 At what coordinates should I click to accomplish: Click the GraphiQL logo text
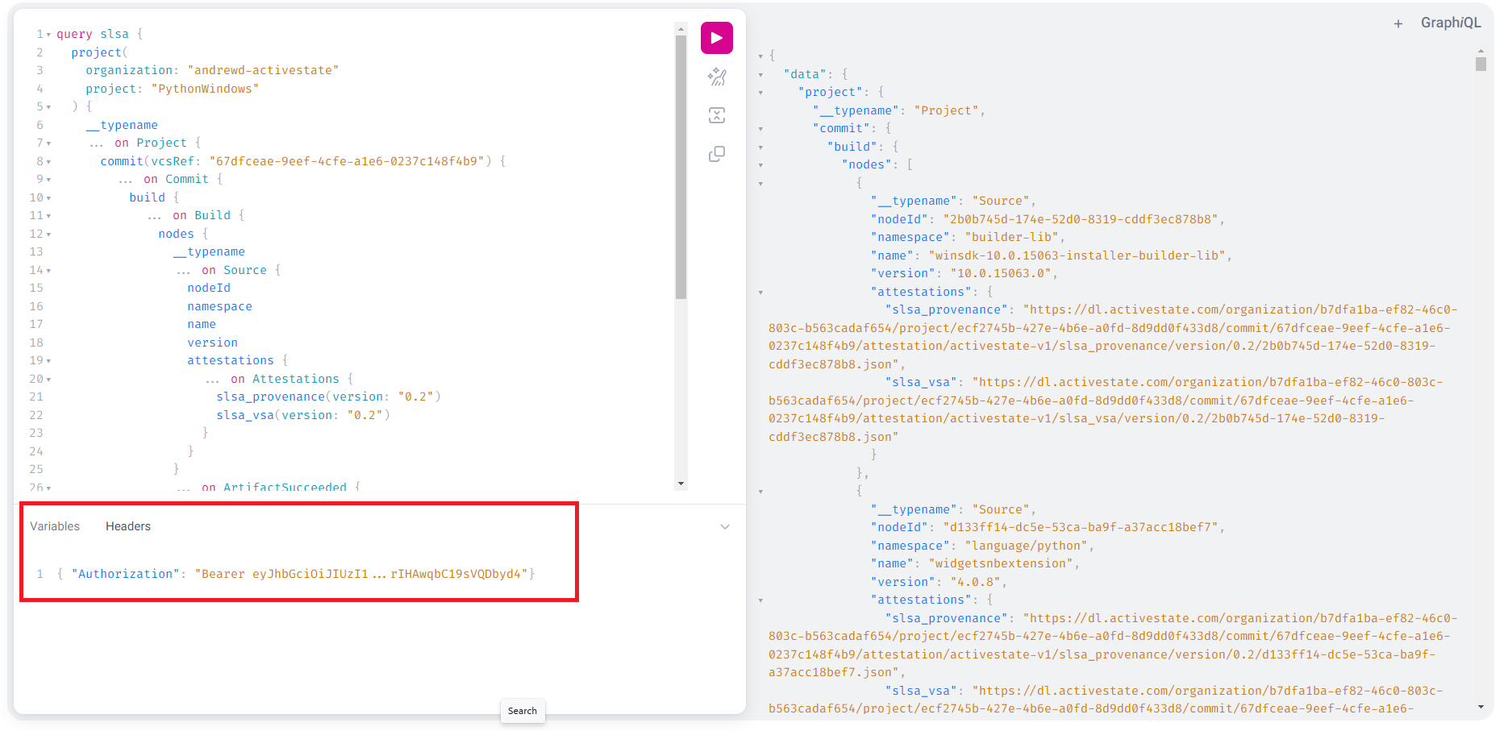pyautogui.click(x=1450, y=23)
